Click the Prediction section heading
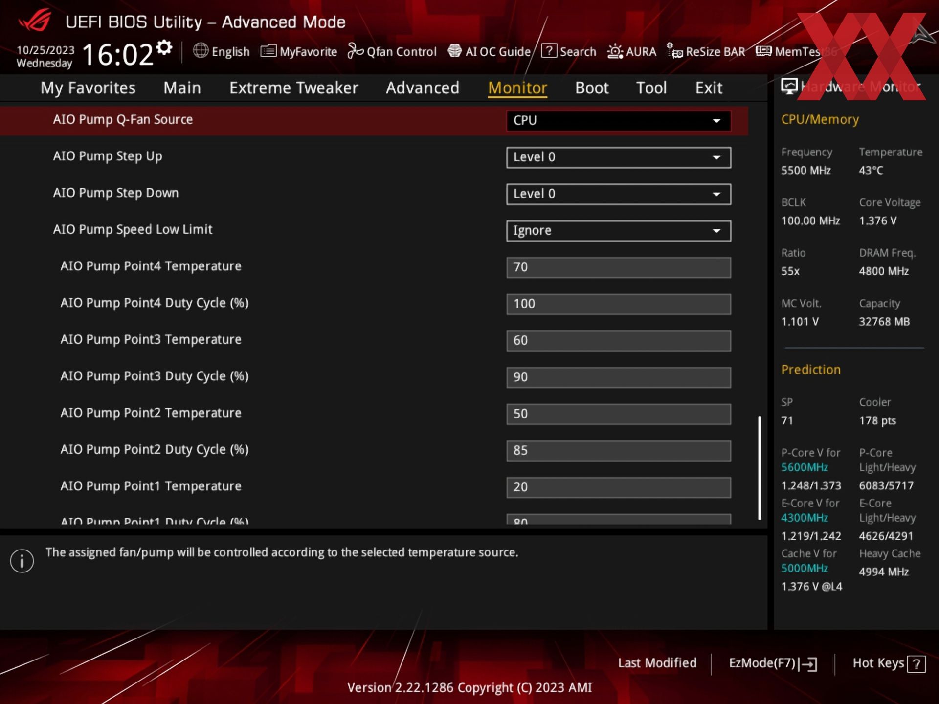The image size is (939, 704). tap(811, 370)
